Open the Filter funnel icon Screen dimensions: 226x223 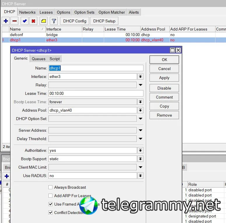pos(54,21)
